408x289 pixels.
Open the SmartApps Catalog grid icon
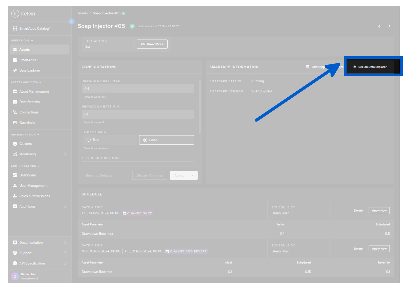click(15, 28)
